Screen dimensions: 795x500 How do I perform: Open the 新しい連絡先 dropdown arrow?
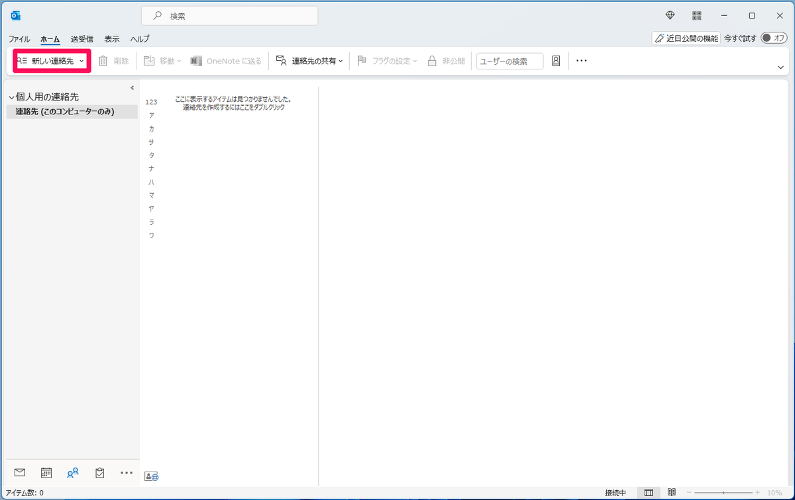coord(81,61)
